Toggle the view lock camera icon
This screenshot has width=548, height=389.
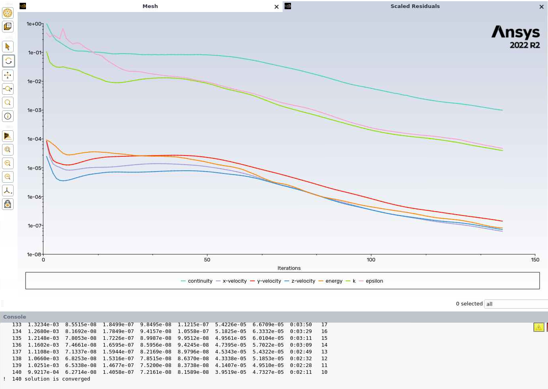(8, 204)
